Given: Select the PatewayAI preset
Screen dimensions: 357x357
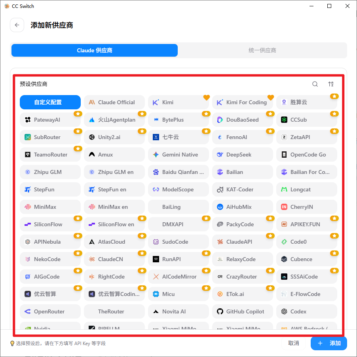Looking at the screenshot, I should click(x=50, y=120).
